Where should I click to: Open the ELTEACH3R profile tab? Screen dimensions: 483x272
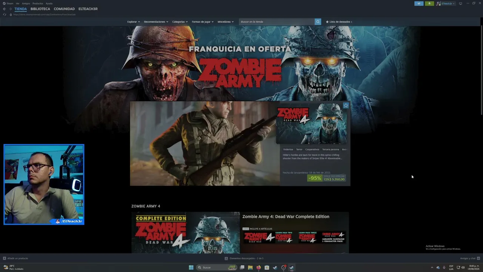pos(88,9)
